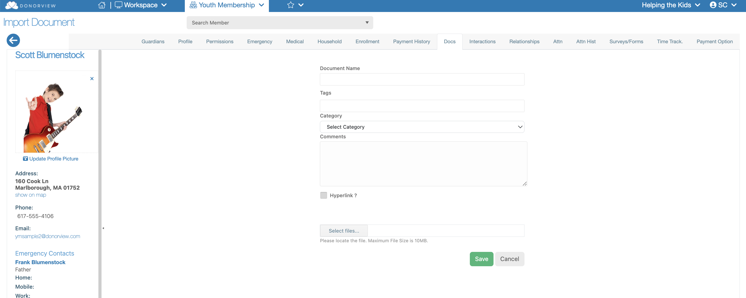Click the Select files button

coord(344,231)
